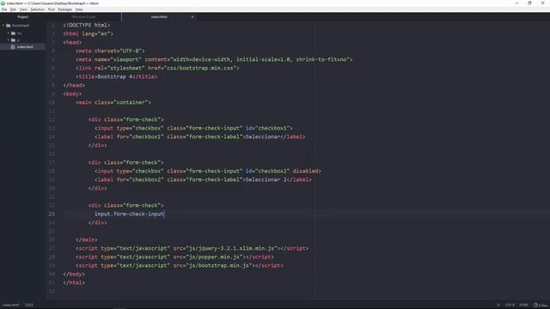Click cursor position 23:31 in status bar
Screen dimensions: 550x309
pos(29,306)
